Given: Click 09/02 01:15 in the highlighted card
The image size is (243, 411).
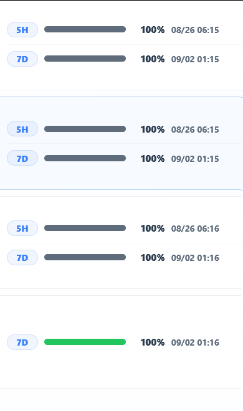Looking at the screenshot, I should pos(195,159).
